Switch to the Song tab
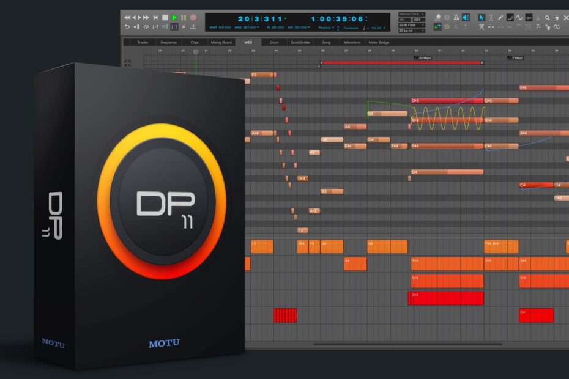The image size is (569, 379). tap(326, 42)
